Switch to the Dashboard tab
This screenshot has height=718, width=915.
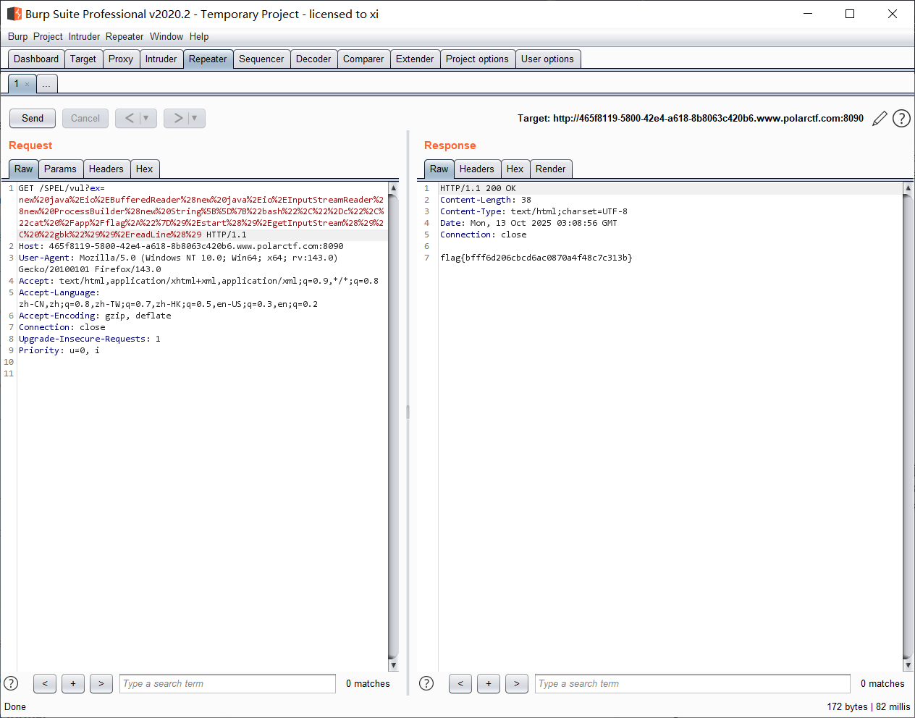36,59
